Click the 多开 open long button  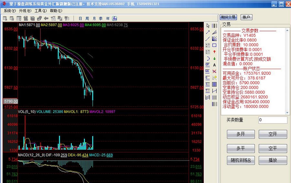(x=241, y=134)
